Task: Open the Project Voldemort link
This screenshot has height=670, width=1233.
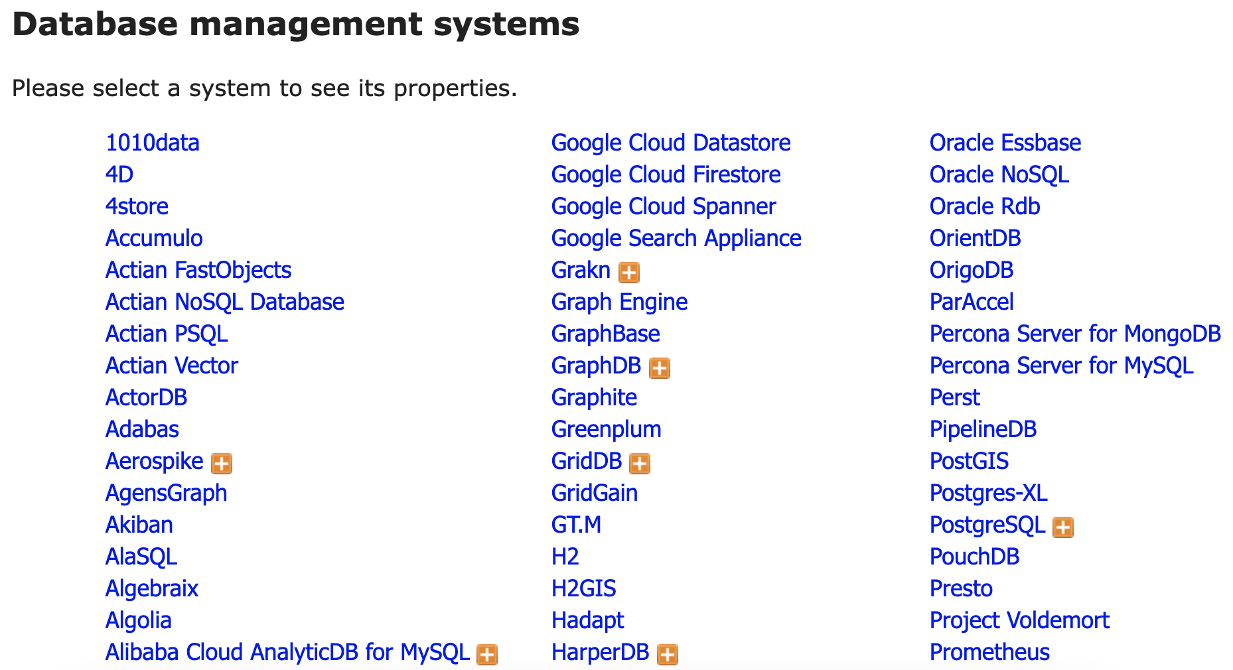Action: click(x=1019, y=620)
